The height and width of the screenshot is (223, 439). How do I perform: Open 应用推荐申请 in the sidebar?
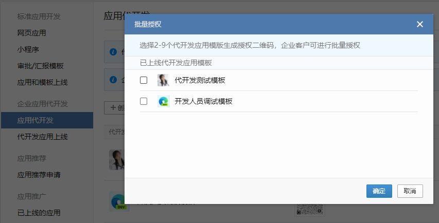click(39, 175)
